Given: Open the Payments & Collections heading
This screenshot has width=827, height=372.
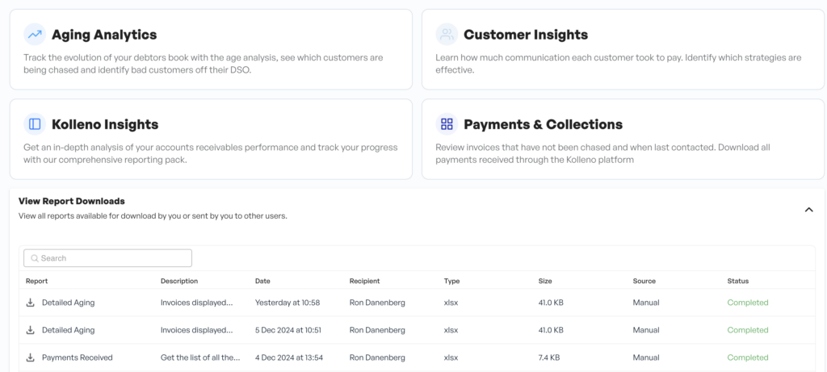Looking at the screenshot, I should click(543, 124).
